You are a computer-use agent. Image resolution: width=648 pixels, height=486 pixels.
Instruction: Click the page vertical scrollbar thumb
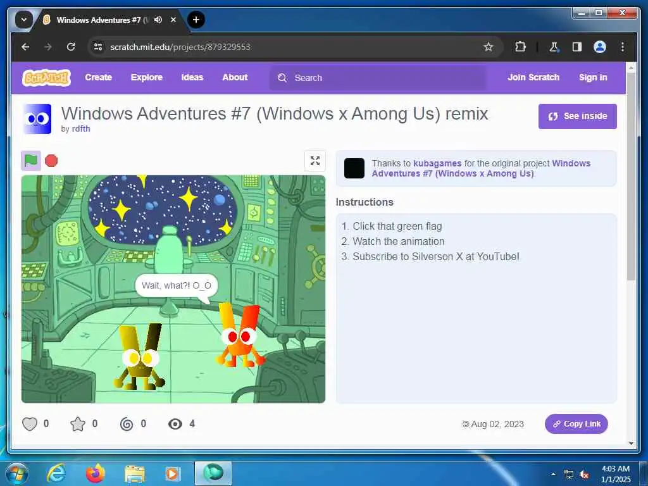(x=631, y=177)
